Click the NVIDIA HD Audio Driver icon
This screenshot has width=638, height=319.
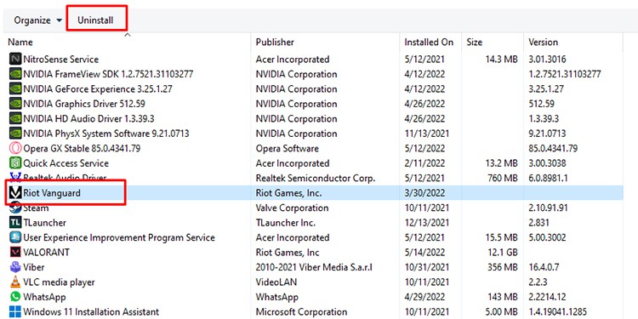[x=15, y=119]
